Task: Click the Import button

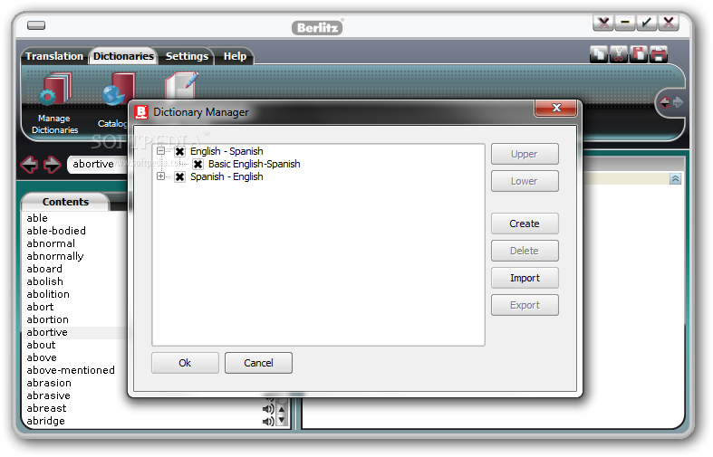Action: click(x=525, y=278)
